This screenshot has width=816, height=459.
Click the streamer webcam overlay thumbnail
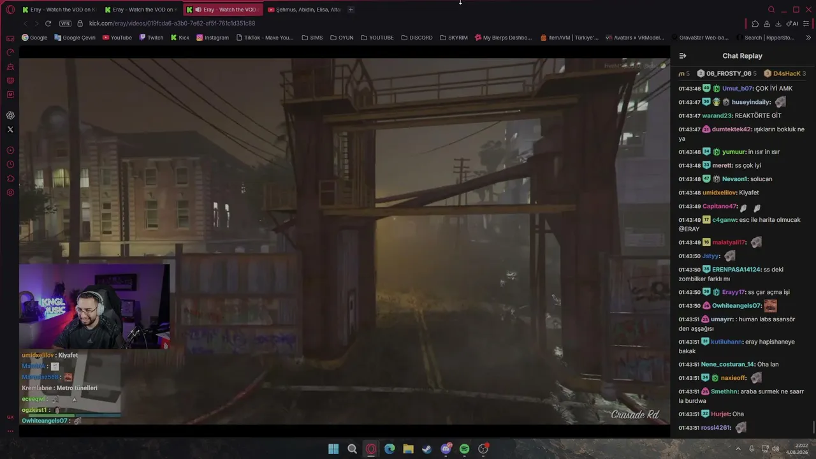[94, 307]
